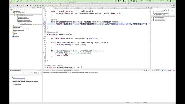This screenshot has width=185, height=104.
Task: Select the Outline view tab
Action: coord(154,8)
